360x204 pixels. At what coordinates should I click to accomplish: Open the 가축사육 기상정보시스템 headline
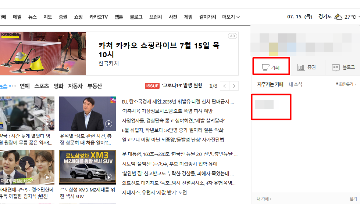(167, 111)
